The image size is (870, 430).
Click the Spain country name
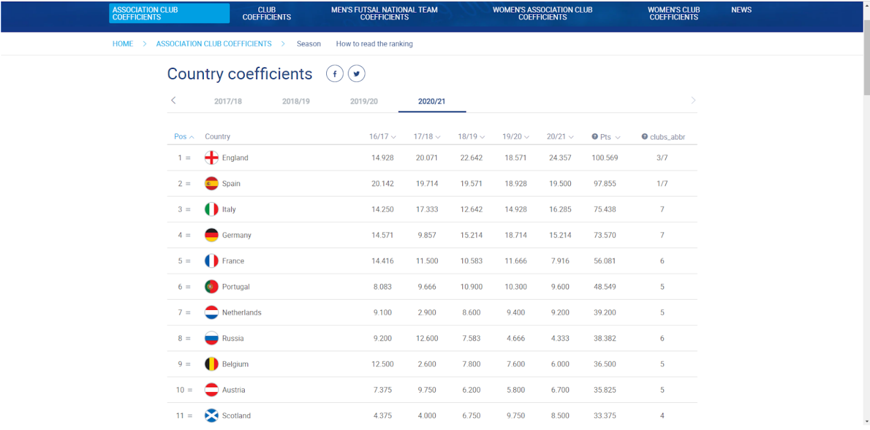tap(231, 183)
